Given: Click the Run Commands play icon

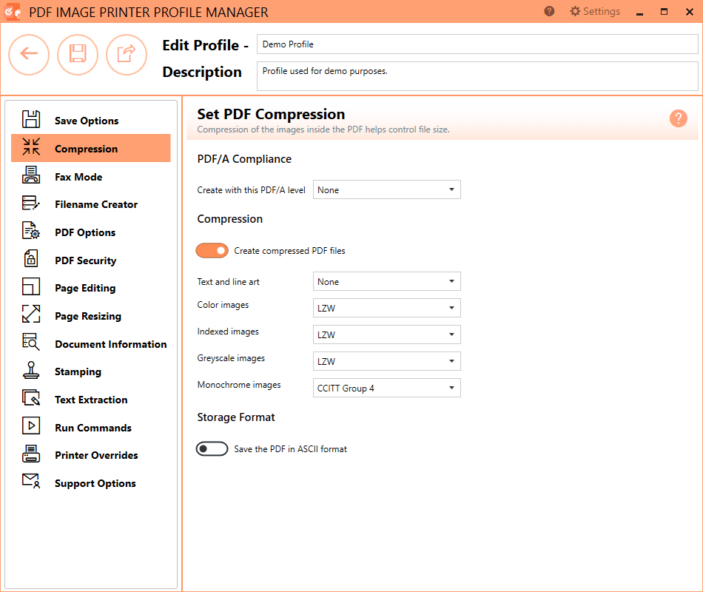Looking at the screenshot, I should click(x=31, y=426).
